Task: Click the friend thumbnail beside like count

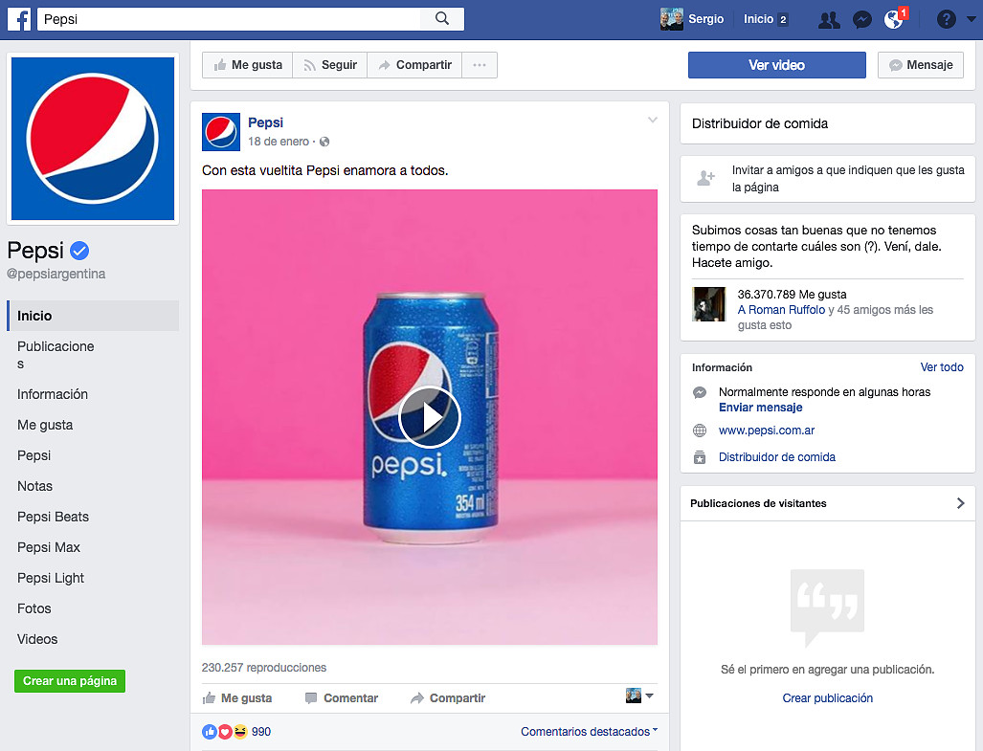Action: click(708, 304)
